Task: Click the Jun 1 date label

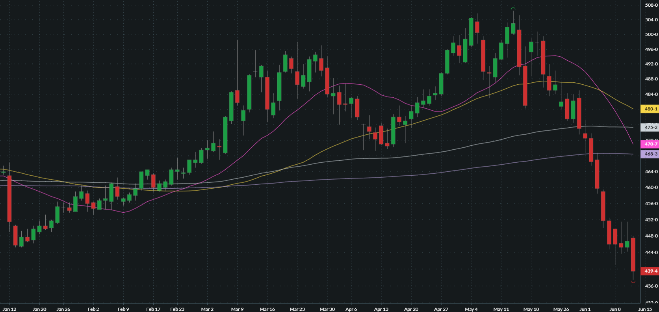Action: click(x=585, y=309)
